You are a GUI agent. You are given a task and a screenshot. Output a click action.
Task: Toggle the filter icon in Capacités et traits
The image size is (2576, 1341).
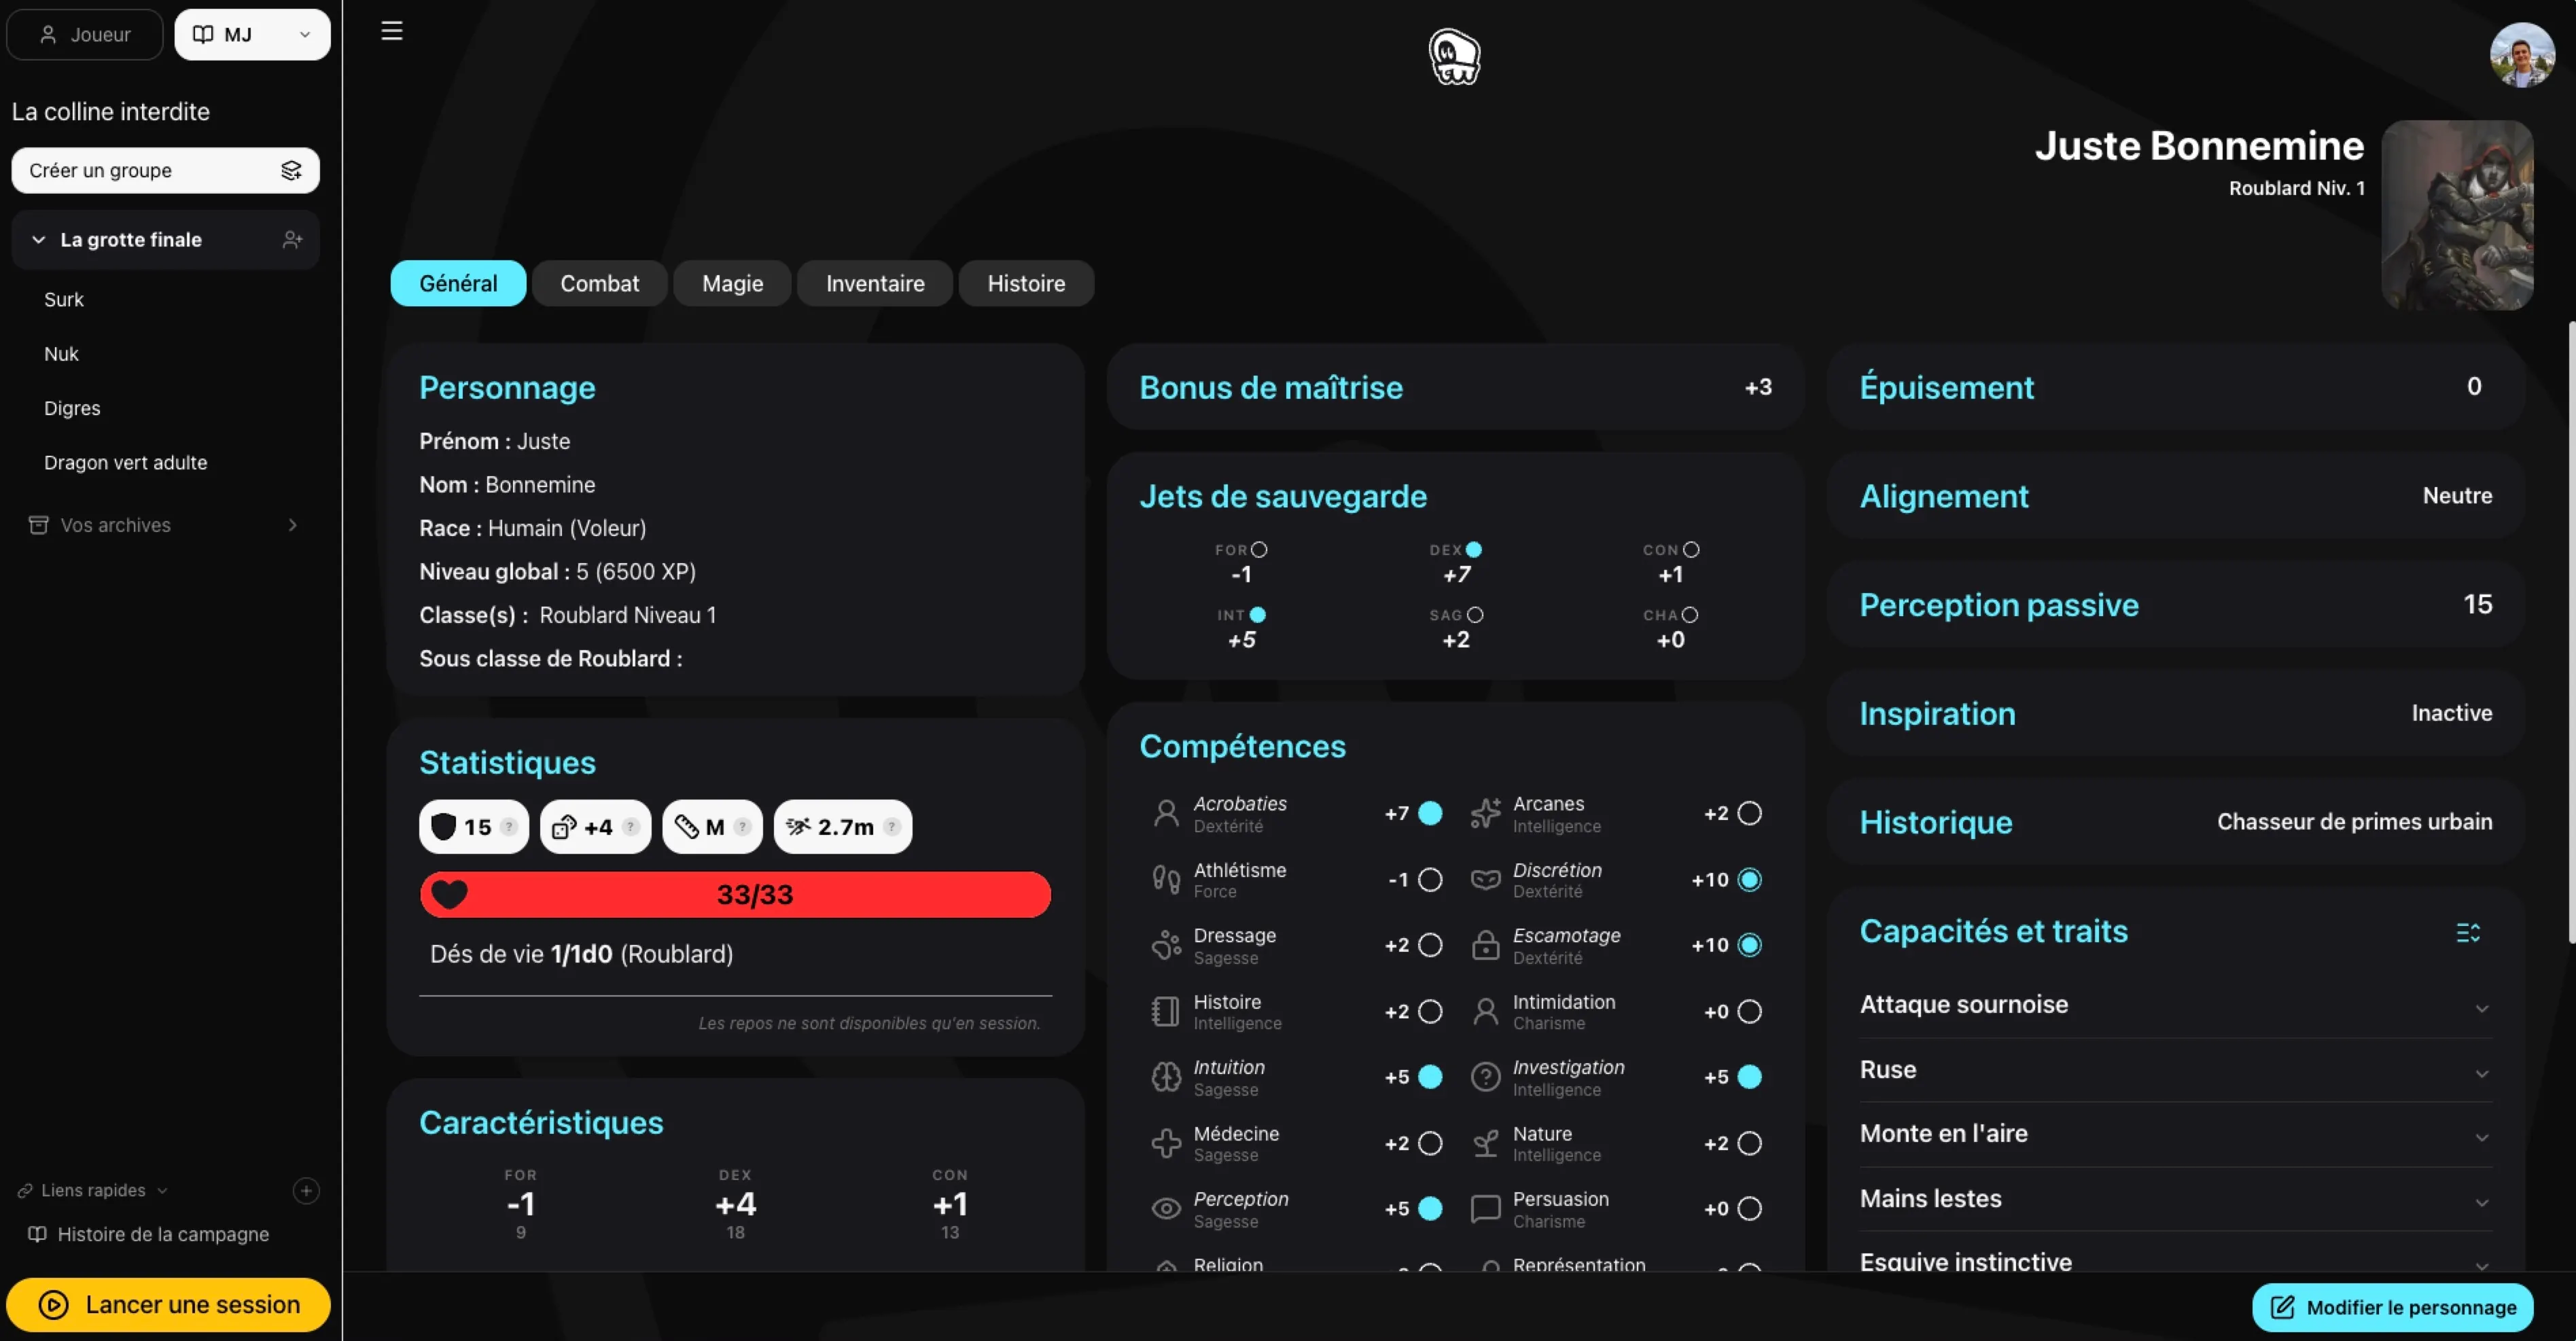coord(2468,933)
